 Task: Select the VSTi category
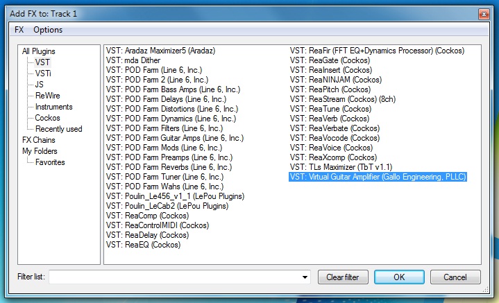43,73
